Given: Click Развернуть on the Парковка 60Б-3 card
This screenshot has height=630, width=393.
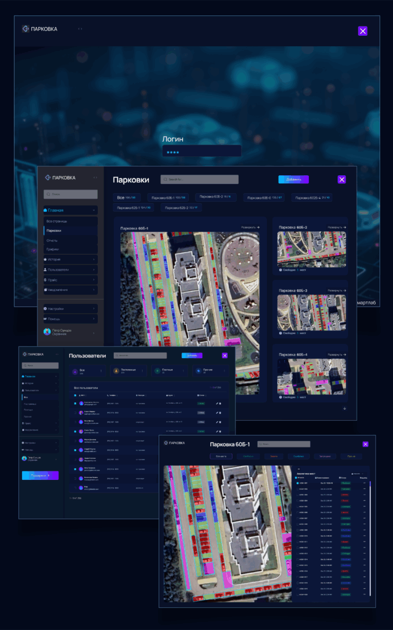Looking at the screenshot, I should [x=337, y=290].
